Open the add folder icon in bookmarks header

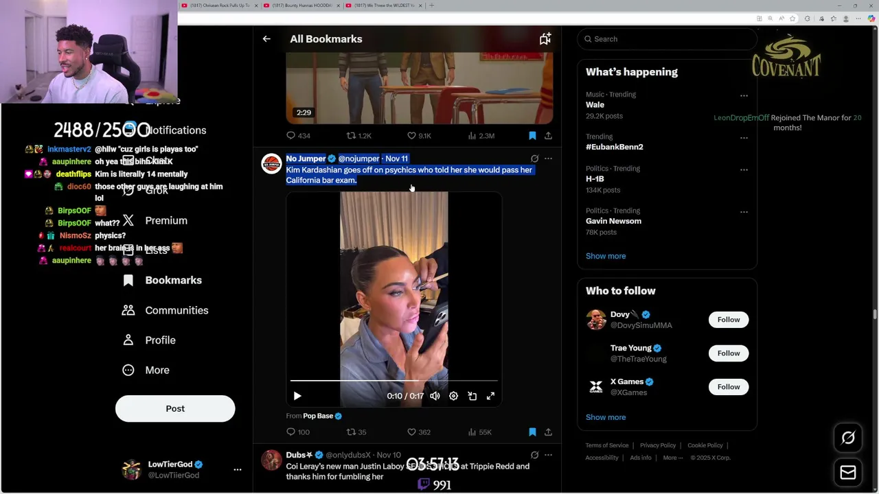(545, 39)
